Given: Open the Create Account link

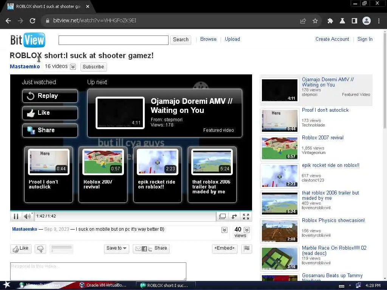Looking at the screenshot, I should [x=332, y=39].
